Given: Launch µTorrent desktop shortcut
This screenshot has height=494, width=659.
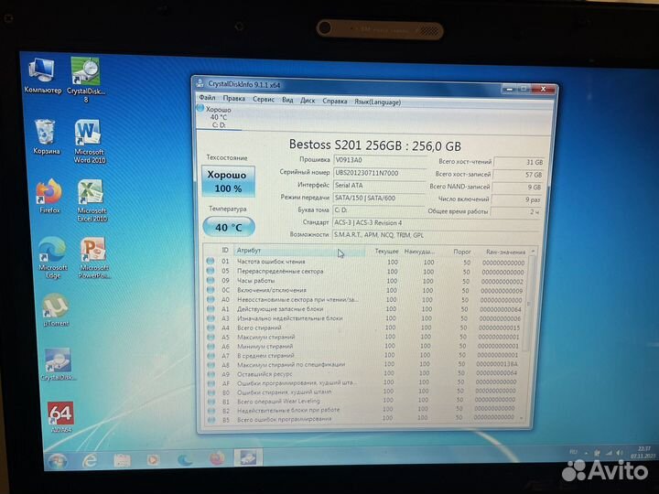Looking at the screenshot, I should 56,310.
